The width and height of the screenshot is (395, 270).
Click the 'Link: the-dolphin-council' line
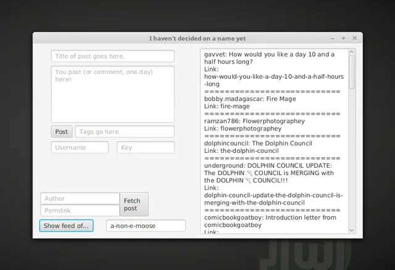coord(241,151)
